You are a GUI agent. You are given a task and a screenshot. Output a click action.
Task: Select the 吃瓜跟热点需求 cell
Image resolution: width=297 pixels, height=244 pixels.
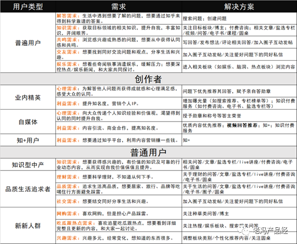(x=118, y=226)
